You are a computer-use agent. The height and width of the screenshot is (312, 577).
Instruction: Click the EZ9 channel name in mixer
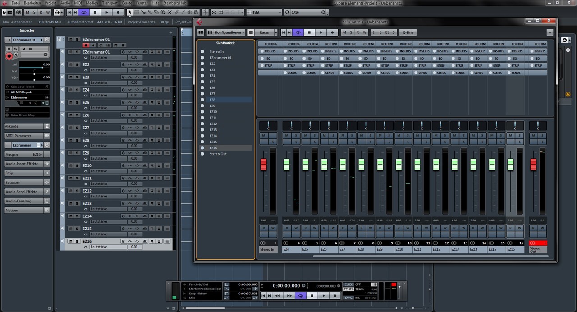point(385,249)
